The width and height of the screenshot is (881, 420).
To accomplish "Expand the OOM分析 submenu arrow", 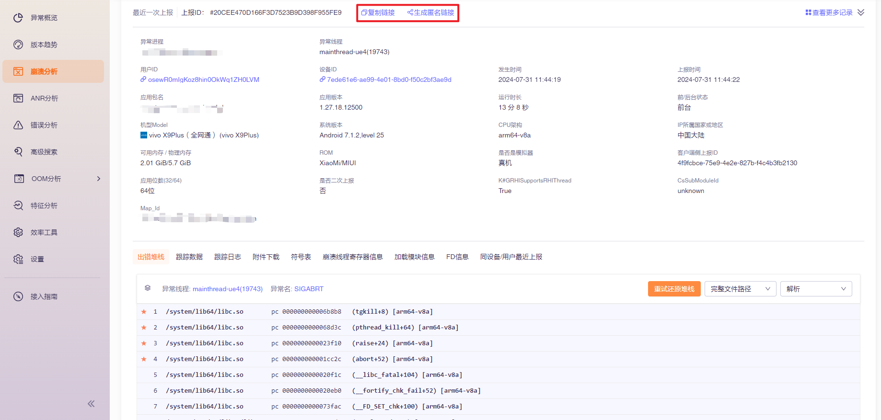I will tap(99, 179).
